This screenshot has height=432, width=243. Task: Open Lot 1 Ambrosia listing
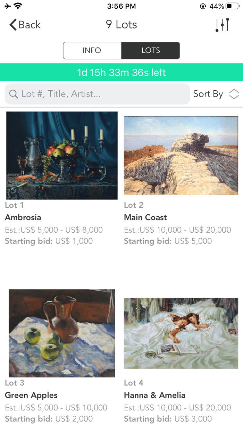tap(61, 155)
